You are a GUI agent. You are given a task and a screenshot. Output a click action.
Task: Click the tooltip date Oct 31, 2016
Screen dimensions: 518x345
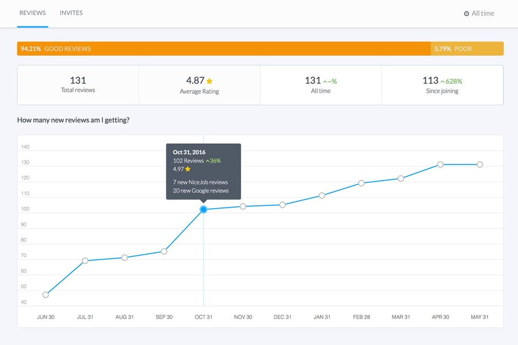pyautogui.click(x=189, y=152)
